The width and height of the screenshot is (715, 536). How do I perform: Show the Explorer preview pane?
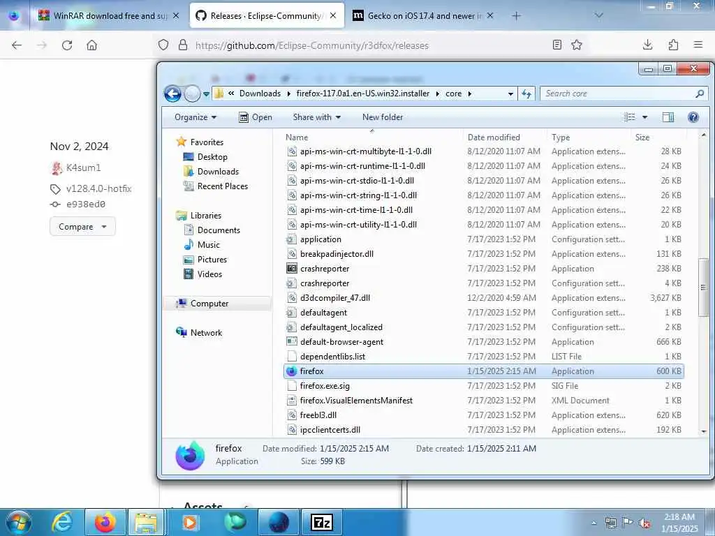coord(668,117)
